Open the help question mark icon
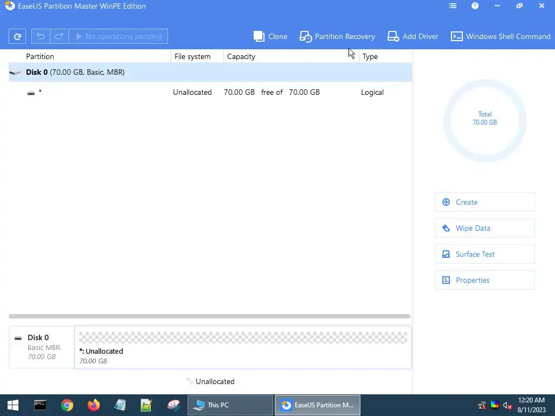Viewport: 555px width, 416px height. (x=475, y=6)
